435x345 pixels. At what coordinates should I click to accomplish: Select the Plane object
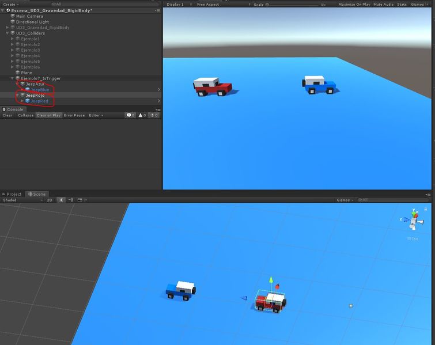pyautogui.click(x=27, y=73)
